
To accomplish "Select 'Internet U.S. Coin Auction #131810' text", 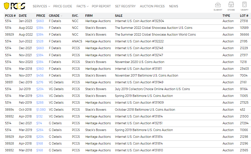I will pyautogui.click(x=139, y=150).
